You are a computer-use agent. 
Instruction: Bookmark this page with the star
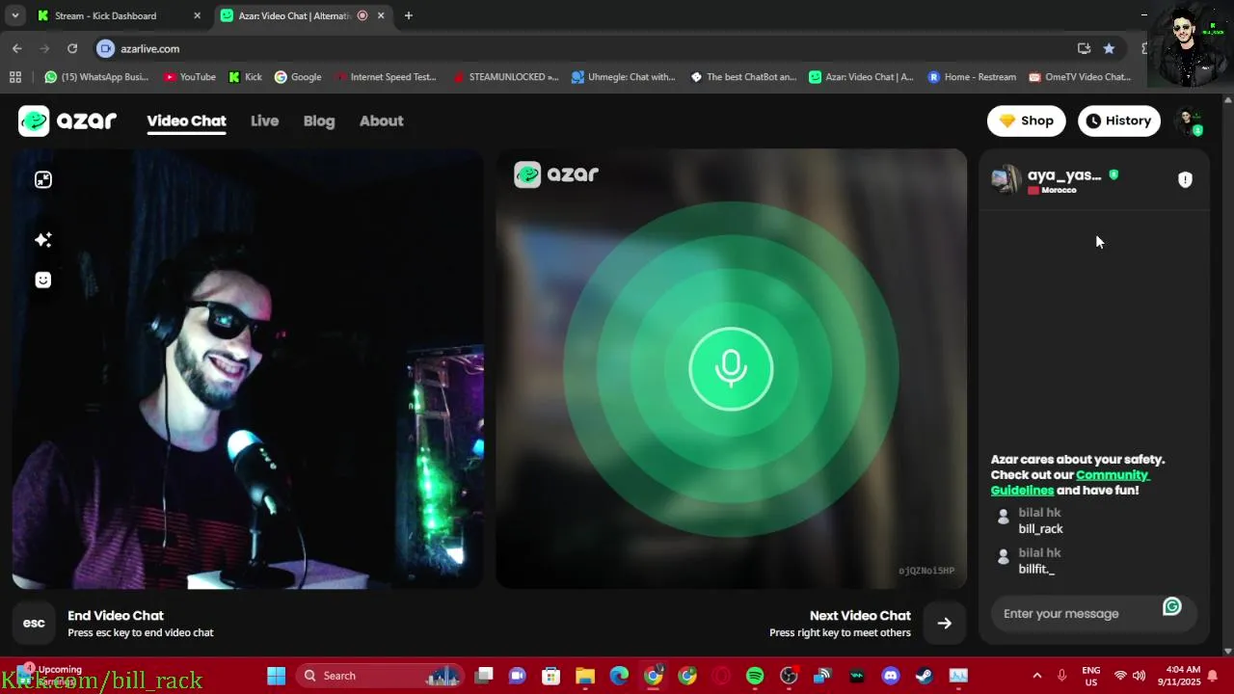1109,48
